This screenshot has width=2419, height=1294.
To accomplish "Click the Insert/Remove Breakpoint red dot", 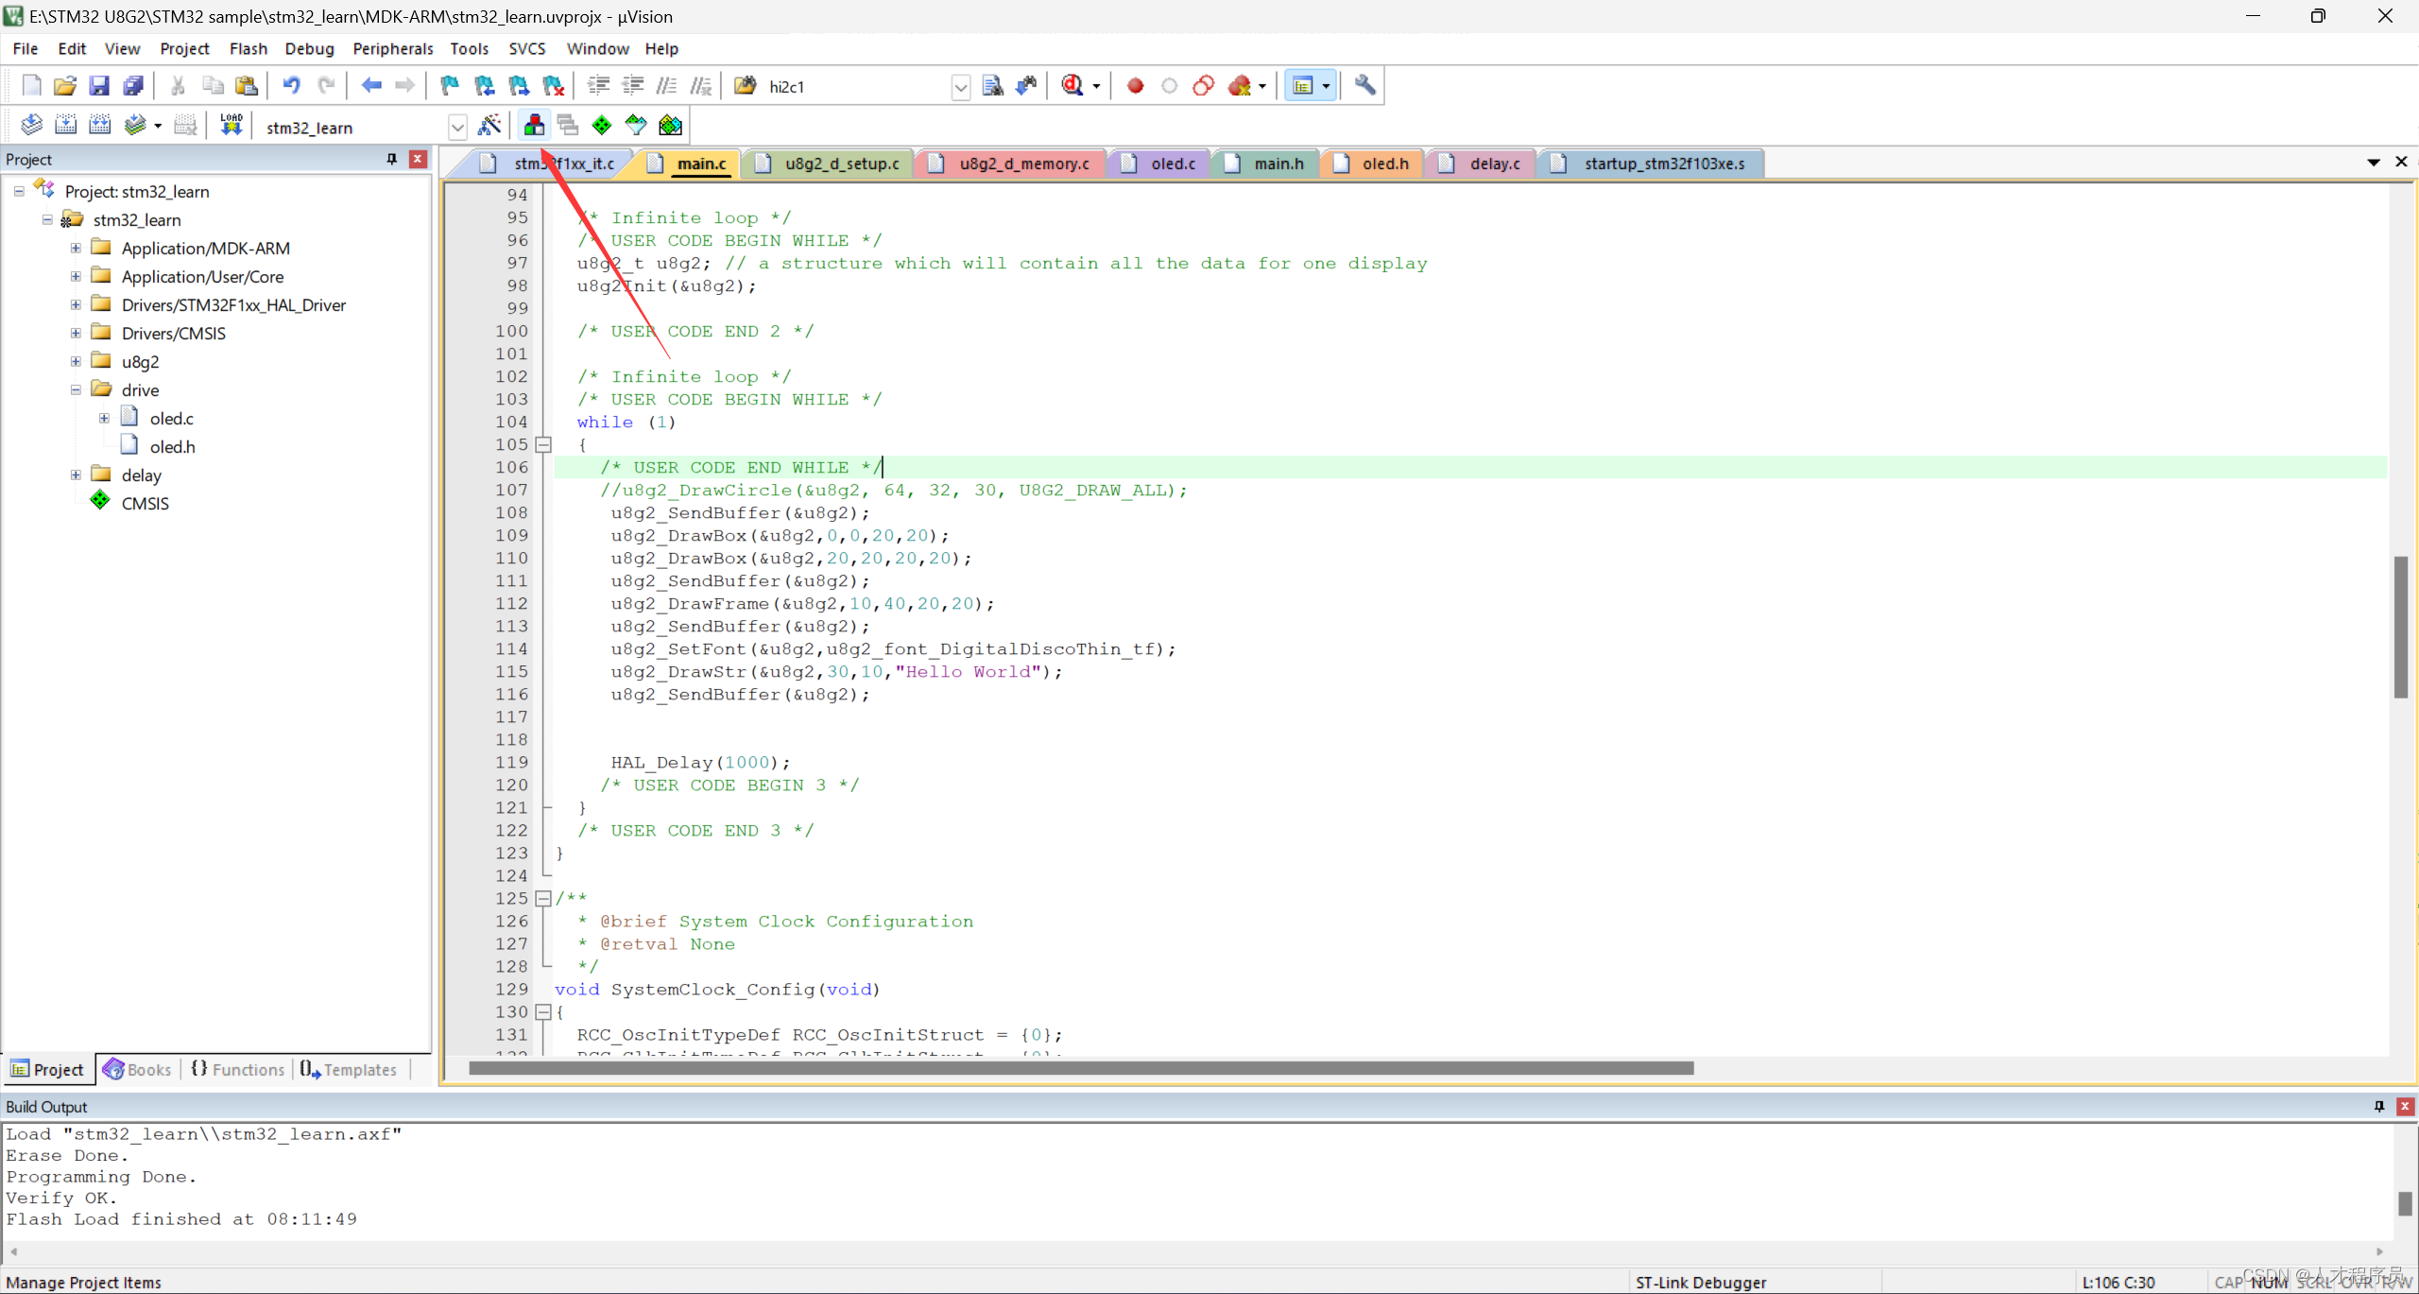I will 1135,86.
